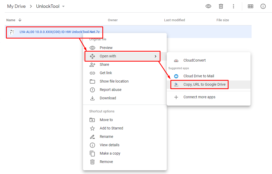
Task: Choose Move to option
Action: (125, 120)
